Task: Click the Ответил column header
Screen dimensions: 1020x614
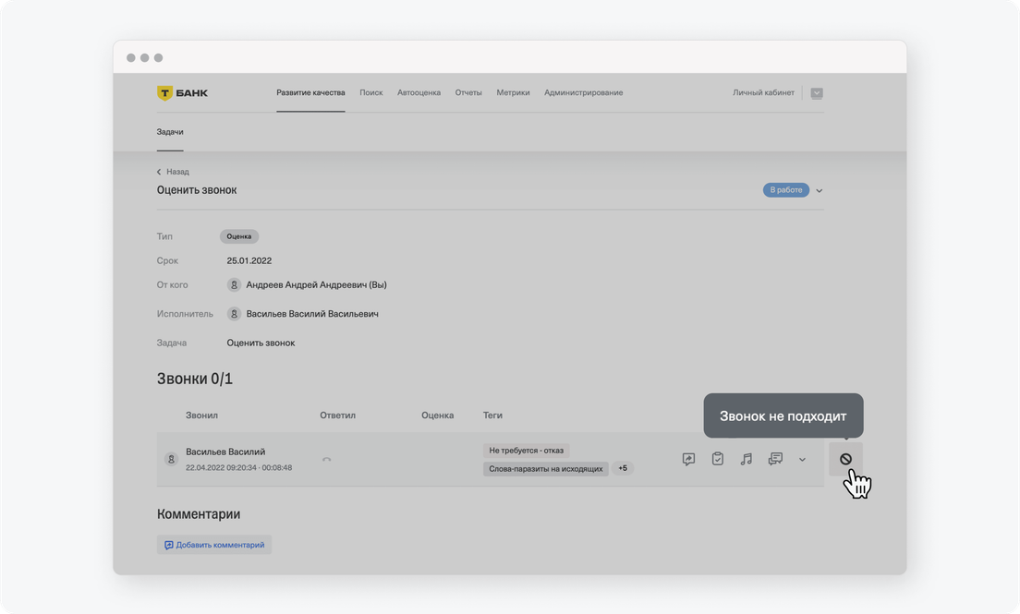Action: (337, 415)
